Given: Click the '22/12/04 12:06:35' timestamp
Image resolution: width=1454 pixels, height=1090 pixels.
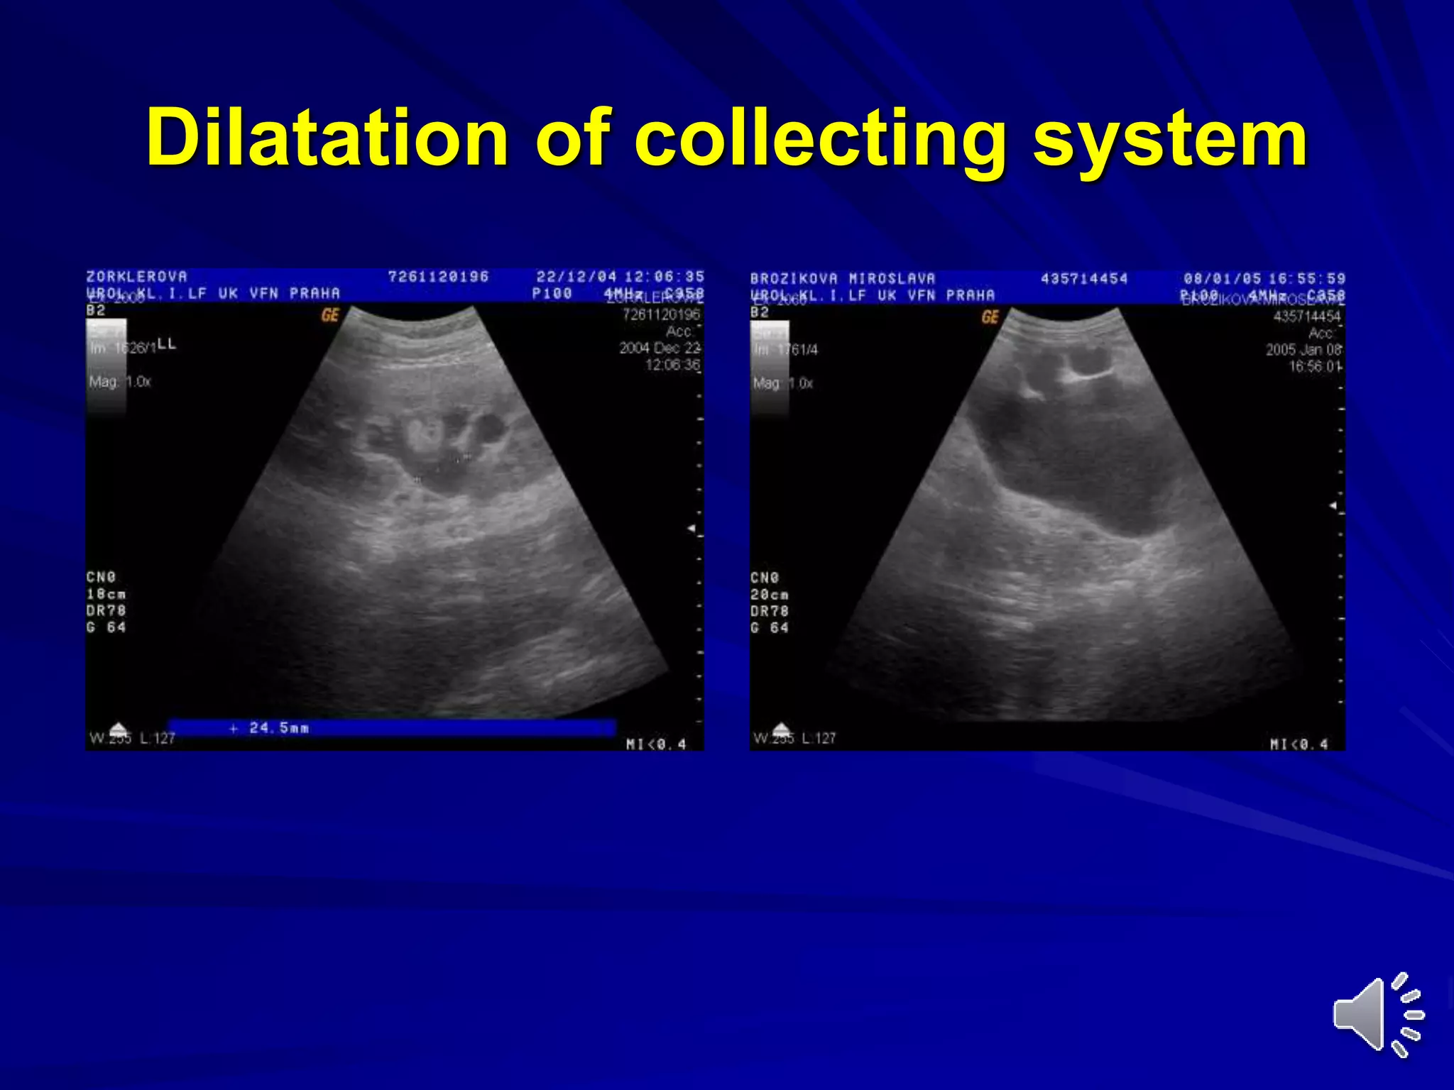Looking at the screenshot, I should (x=620, y=276).
